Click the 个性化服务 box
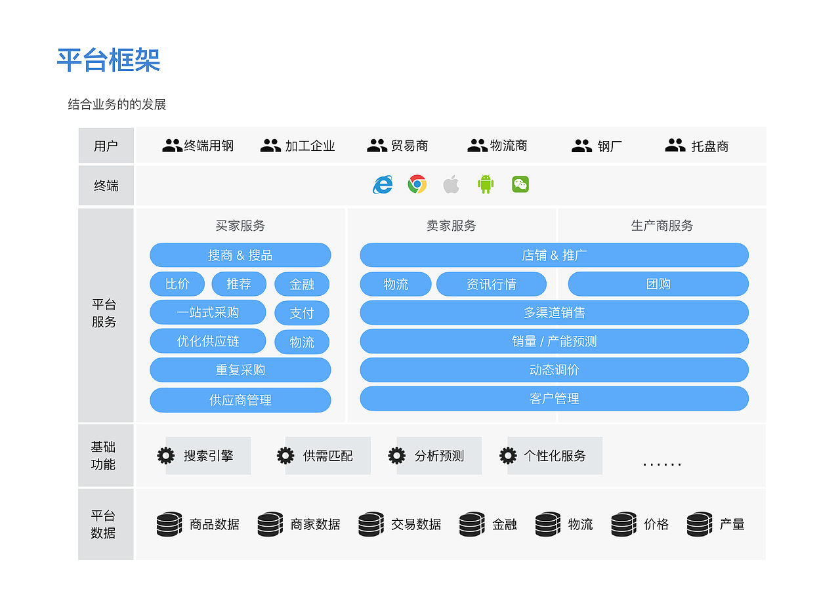 point(555,455)
